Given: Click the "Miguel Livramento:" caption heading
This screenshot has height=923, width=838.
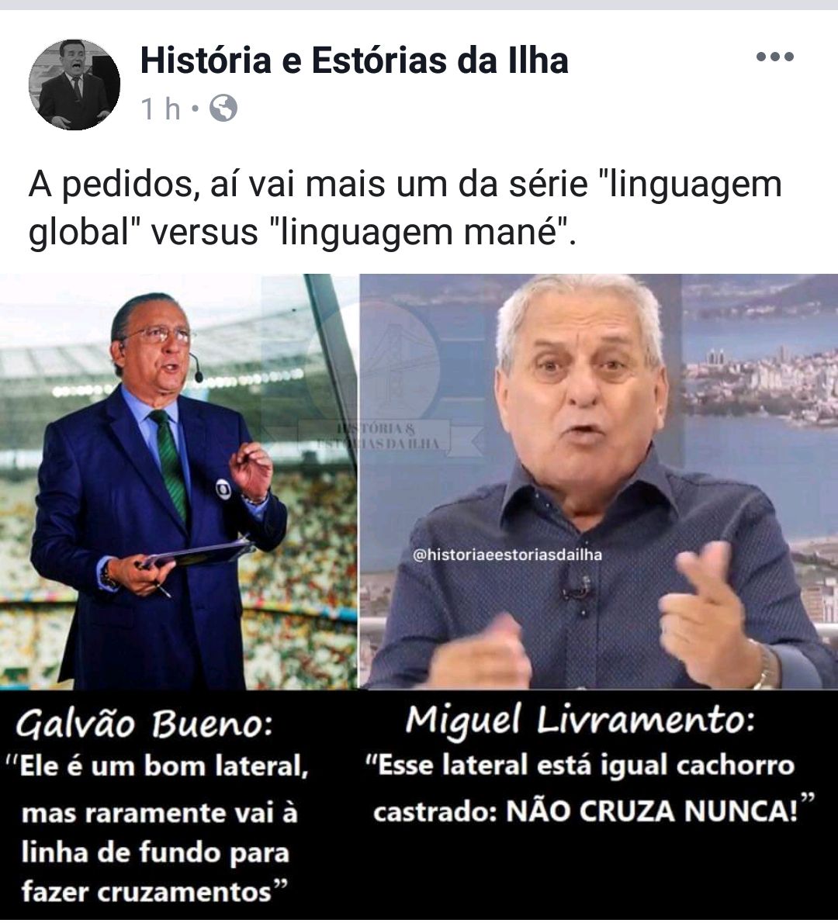Looking at the screenshot, I should 580,720.
